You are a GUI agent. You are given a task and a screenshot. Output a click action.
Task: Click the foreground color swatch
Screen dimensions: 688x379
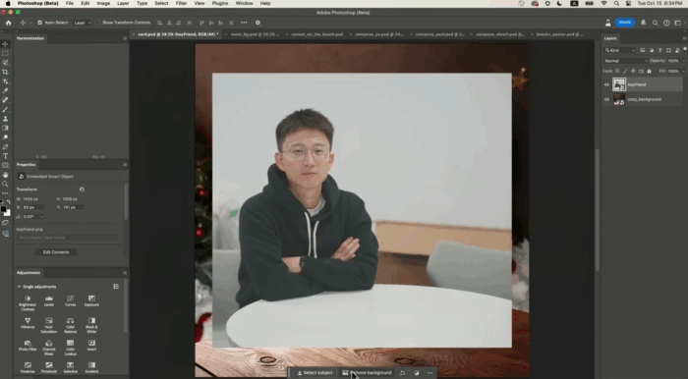tap(4, 209)
